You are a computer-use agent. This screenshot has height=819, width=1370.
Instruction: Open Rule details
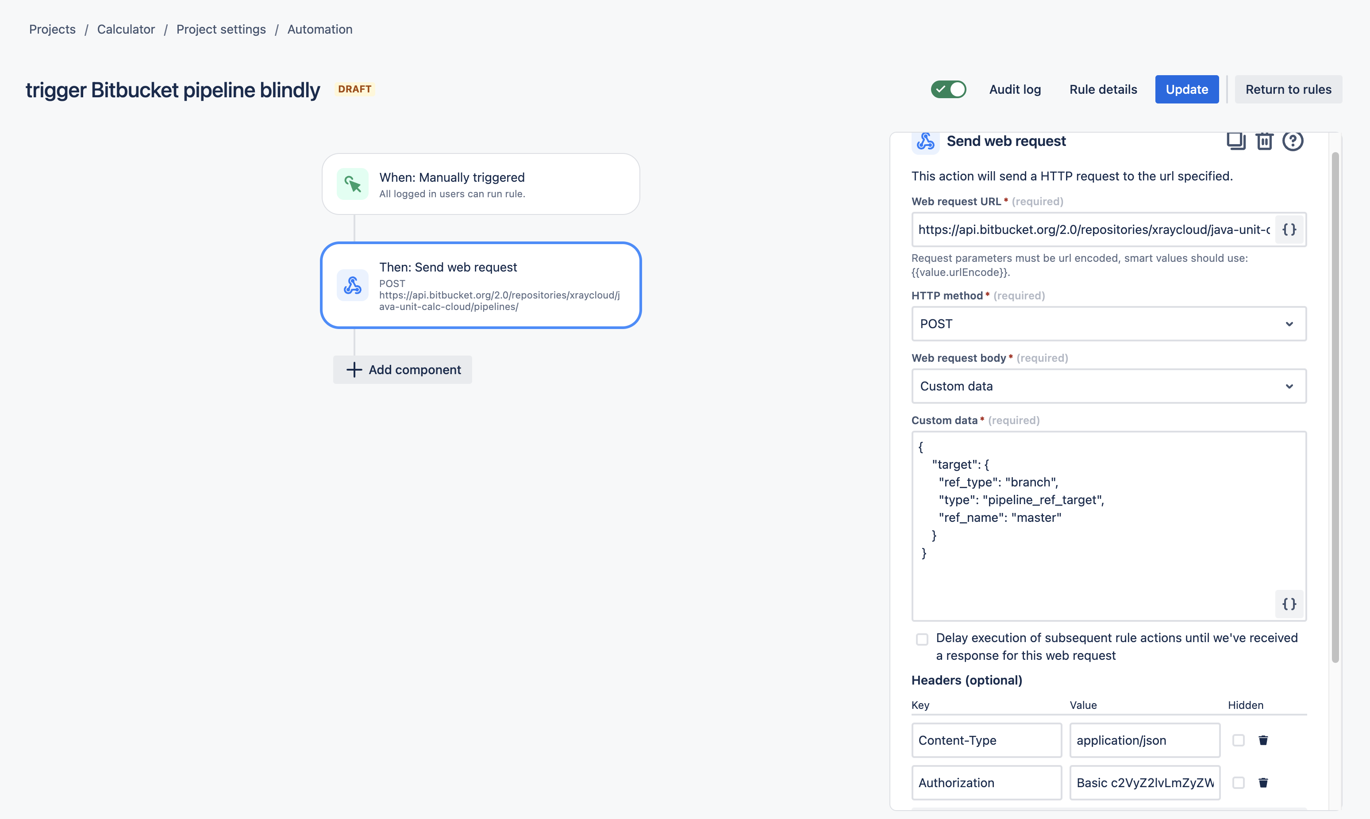tap(1103, 89)
